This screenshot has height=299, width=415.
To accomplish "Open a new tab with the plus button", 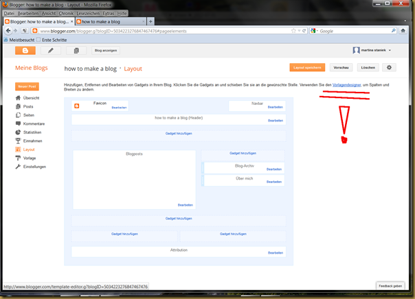I will point(150,22).
